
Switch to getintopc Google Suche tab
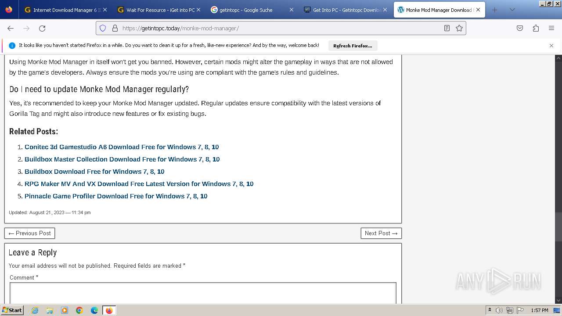coord(249,10)
